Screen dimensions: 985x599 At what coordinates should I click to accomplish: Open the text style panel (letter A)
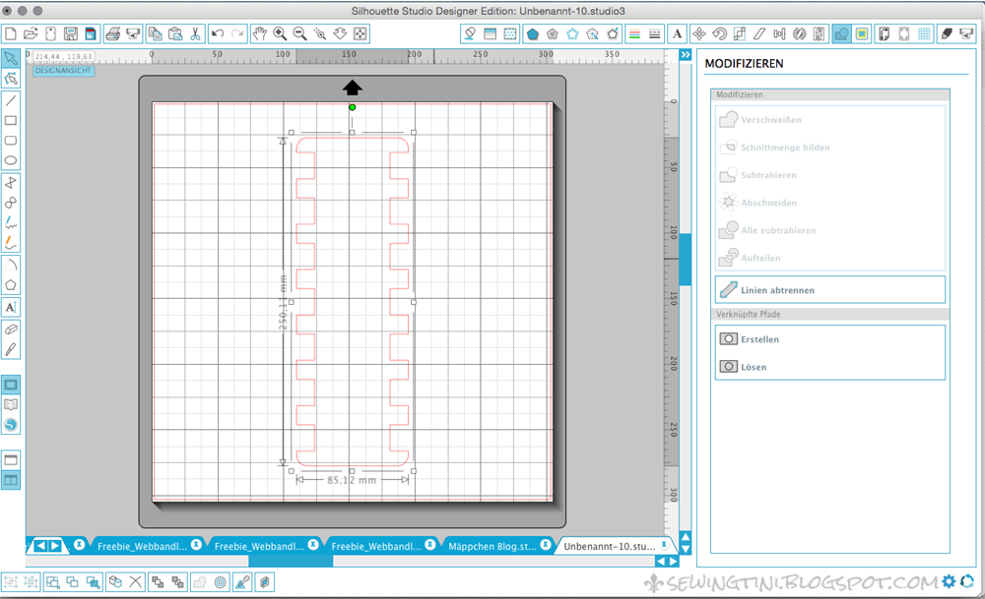coord(678,33)
